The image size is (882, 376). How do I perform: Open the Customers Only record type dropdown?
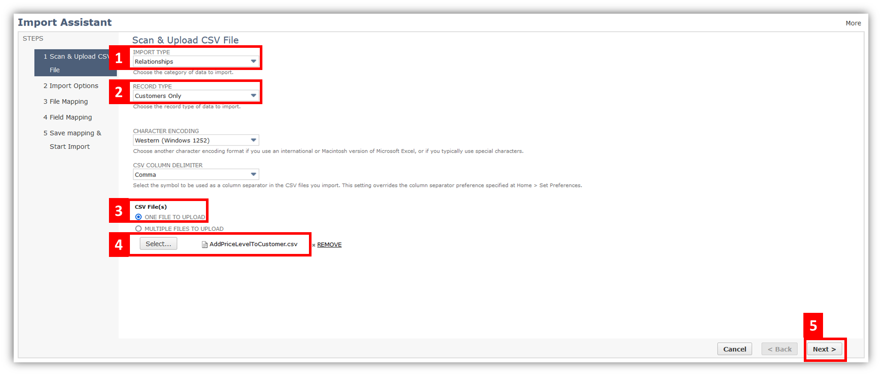pos(196,96)
